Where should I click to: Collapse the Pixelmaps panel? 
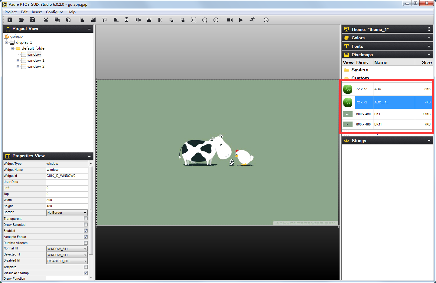[x=429, y=55]
